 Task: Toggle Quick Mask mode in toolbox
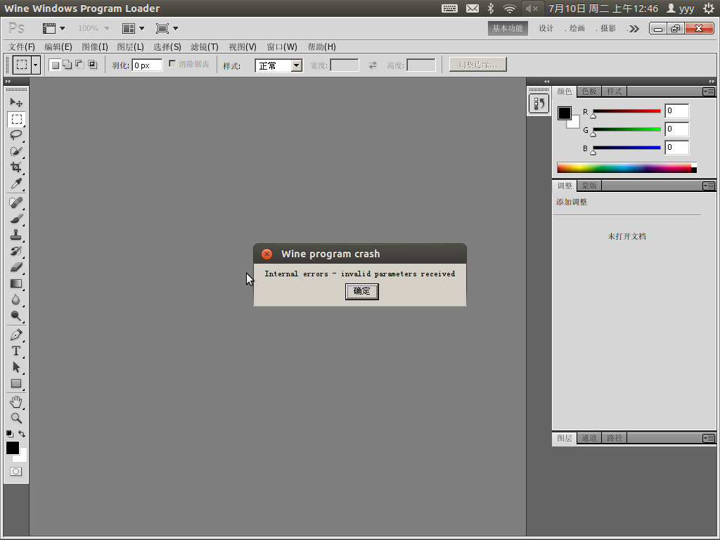pos(16,472)
